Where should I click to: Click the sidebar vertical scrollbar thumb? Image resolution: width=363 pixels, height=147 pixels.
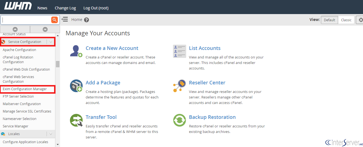coord(58,64)
